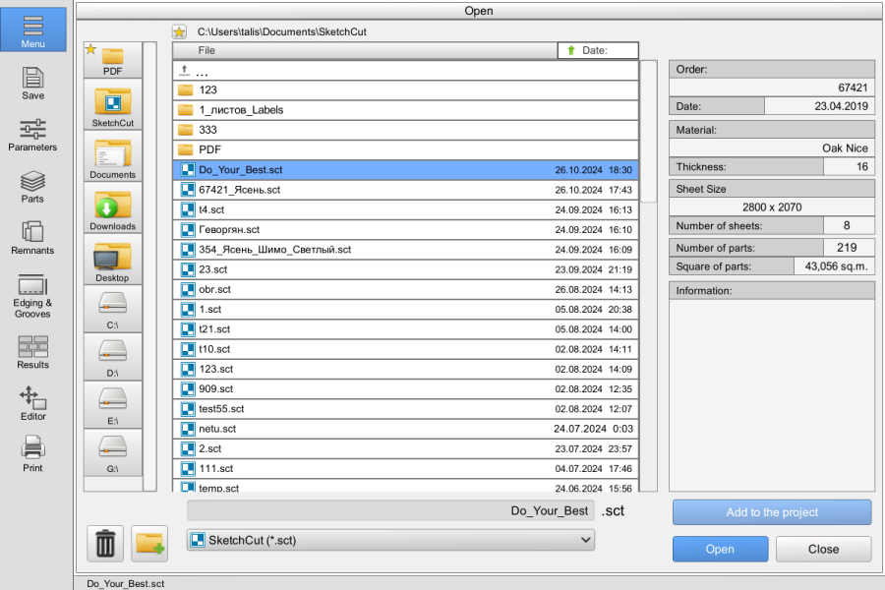
Task: Select the test55.sct file
Action: (405, 409)
